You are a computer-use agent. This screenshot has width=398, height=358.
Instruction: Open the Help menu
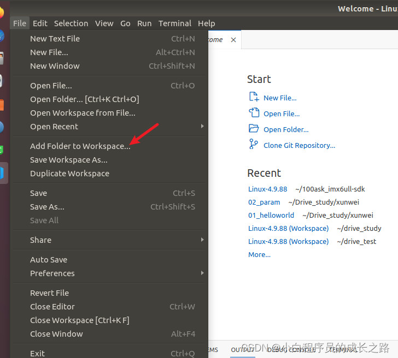(206, 23)
